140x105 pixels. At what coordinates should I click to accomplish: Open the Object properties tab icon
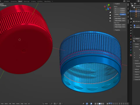pos(131,39)
